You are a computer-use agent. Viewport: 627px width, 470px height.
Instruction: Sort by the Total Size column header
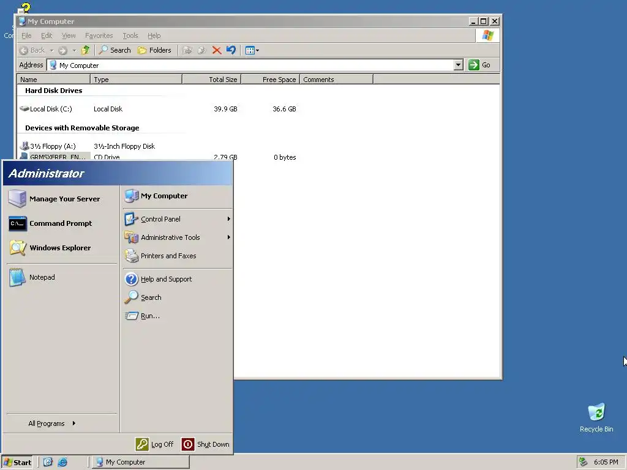tap(211, 80)
